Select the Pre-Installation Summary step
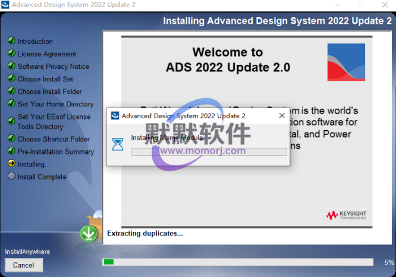 point(55,152)
